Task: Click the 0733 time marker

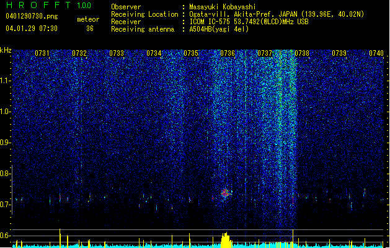Action: coord(117,53)
